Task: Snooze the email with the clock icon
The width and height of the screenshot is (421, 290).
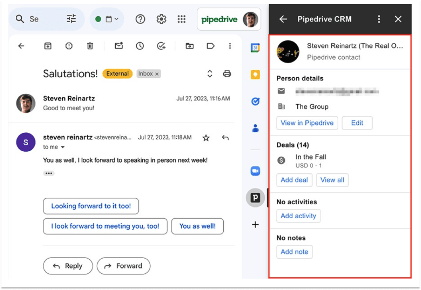Action: [x=140, y=46]
